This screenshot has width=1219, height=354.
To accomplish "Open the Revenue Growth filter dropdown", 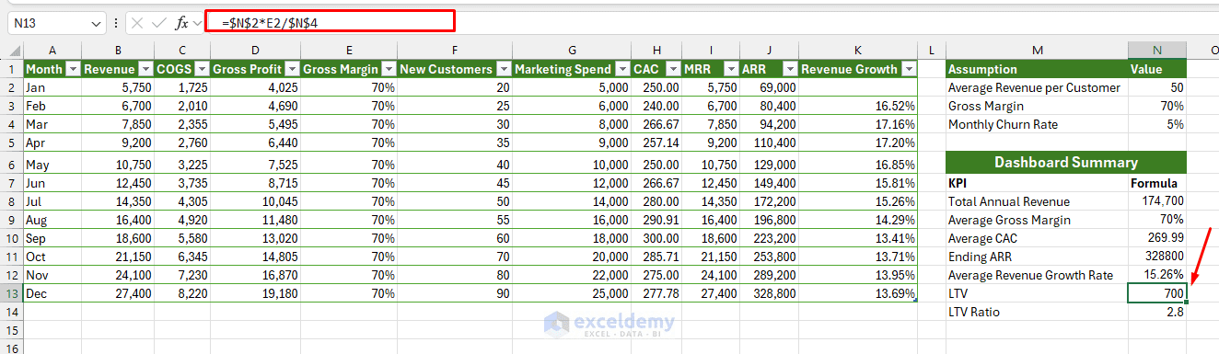I will click(909, 69).
